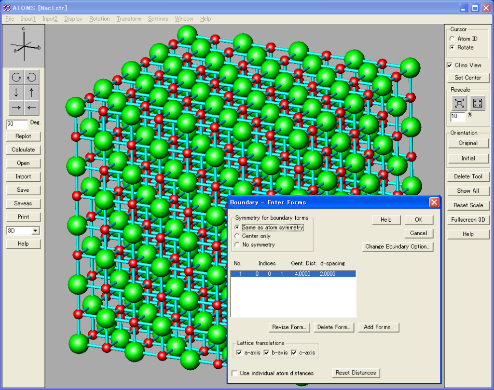Click the left arrow rotate icon
The width and height of the screenshot is (494, 390).
click(31, 107)
